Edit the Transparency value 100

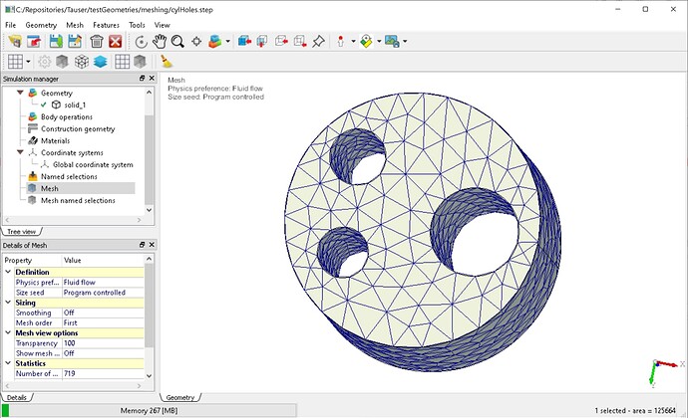(x=103, y=343)
